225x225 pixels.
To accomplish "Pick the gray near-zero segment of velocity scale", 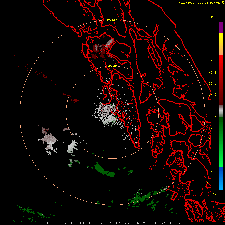I will point(221,111).
